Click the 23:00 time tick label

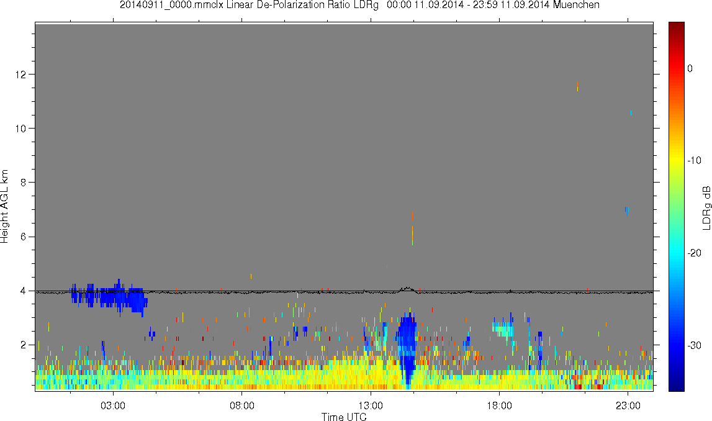[628, 406]
